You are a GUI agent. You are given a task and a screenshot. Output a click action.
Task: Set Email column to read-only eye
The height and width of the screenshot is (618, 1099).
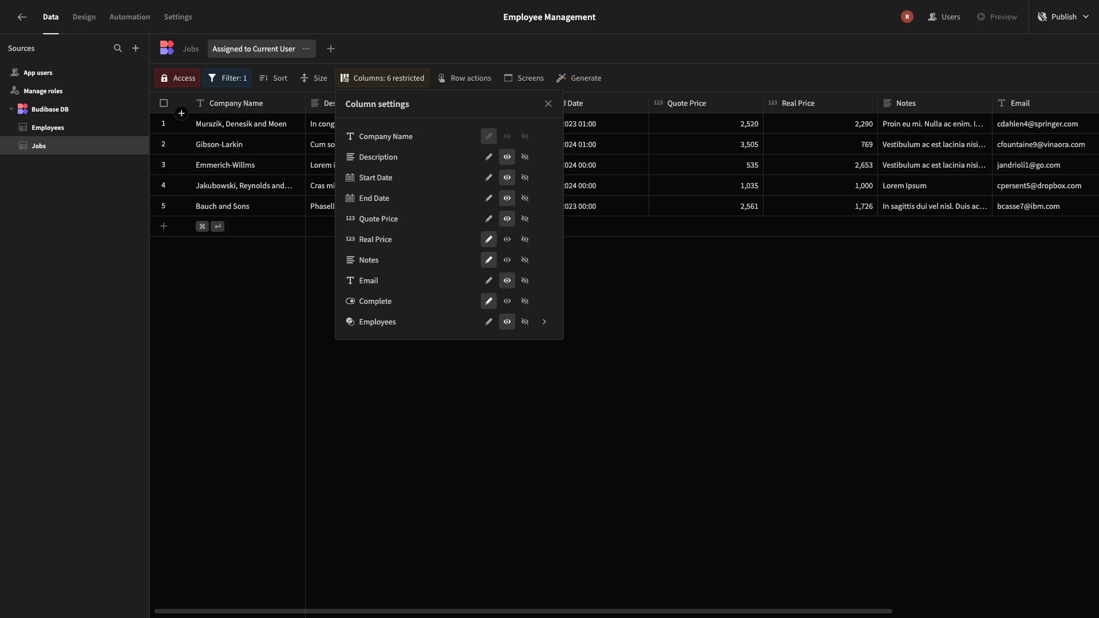[x=507, y=280]
